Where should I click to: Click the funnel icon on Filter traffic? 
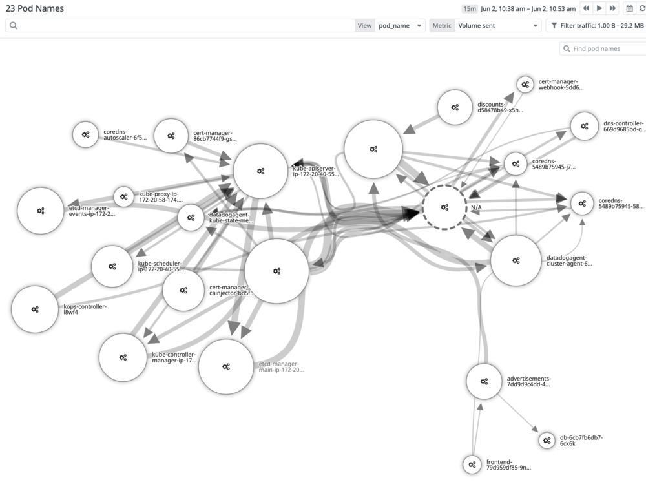[555, 25]
